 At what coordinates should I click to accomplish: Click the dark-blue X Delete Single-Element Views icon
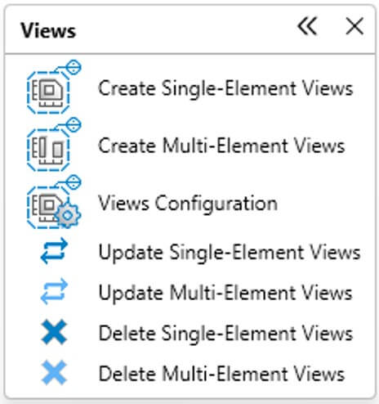click(x=54, y=332)
